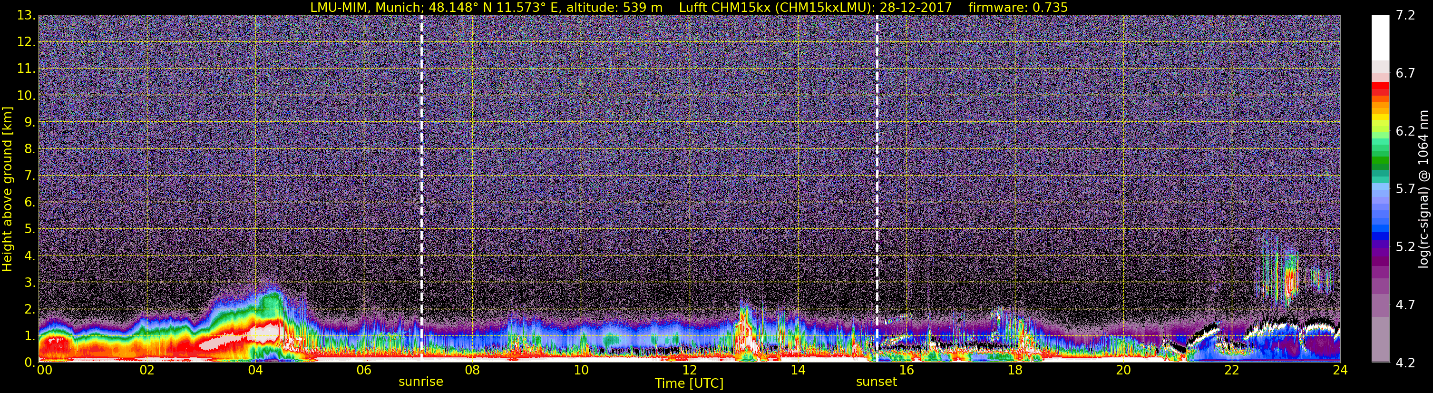Viewport: 1433px width, 393px height.
Task: Click the white dashed sunset line
Action: (877, 188)
